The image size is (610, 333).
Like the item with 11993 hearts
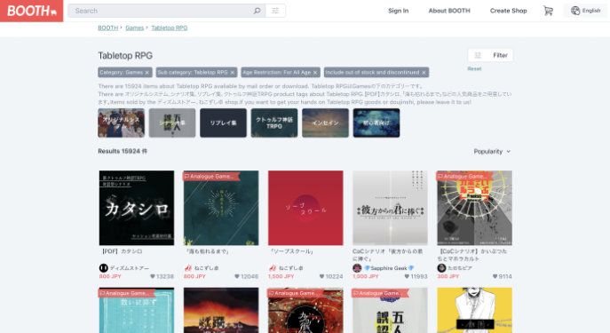point(407,276)
